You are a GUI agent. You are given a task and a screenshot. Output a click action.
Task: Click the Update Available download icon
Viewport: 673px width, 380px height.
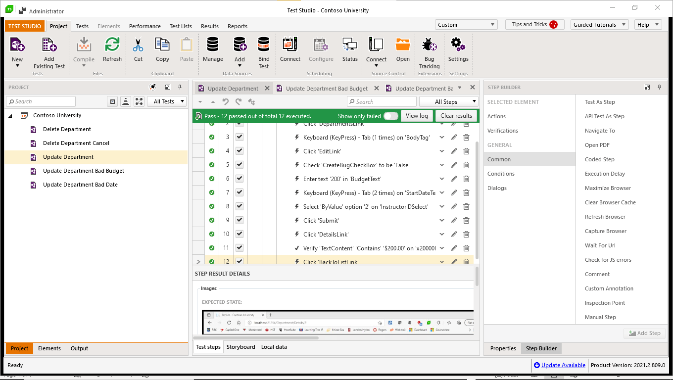[537, 365]
